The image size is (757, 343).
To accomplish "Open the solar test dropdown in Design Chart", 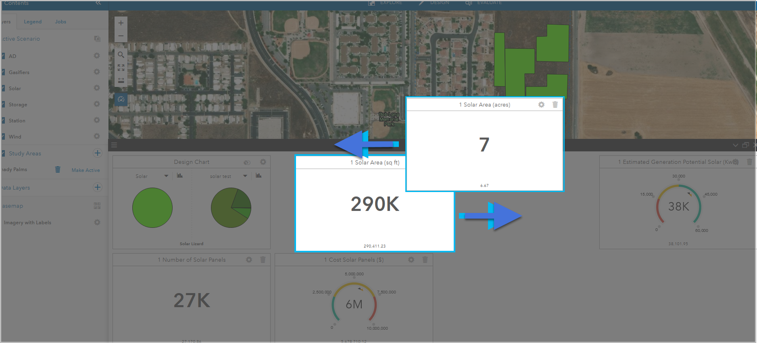I will point(245,176).
